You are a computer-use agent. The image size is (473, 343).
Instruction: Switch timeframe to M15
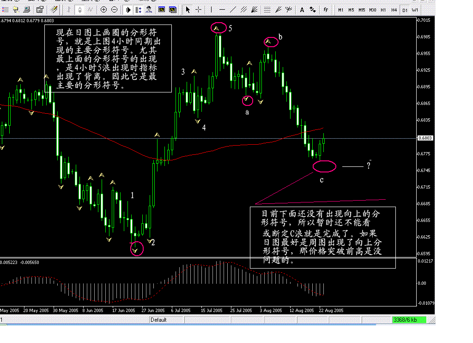pyautogui.click(x=362, y=10)
